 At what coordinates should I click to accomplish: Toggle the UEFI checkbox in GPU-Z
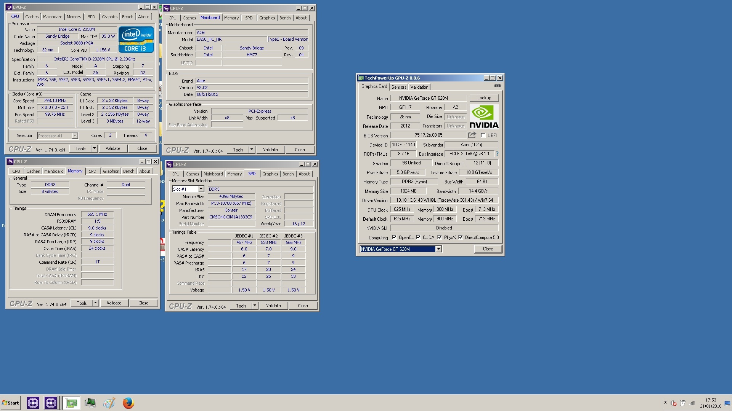(x=483, y=135)
